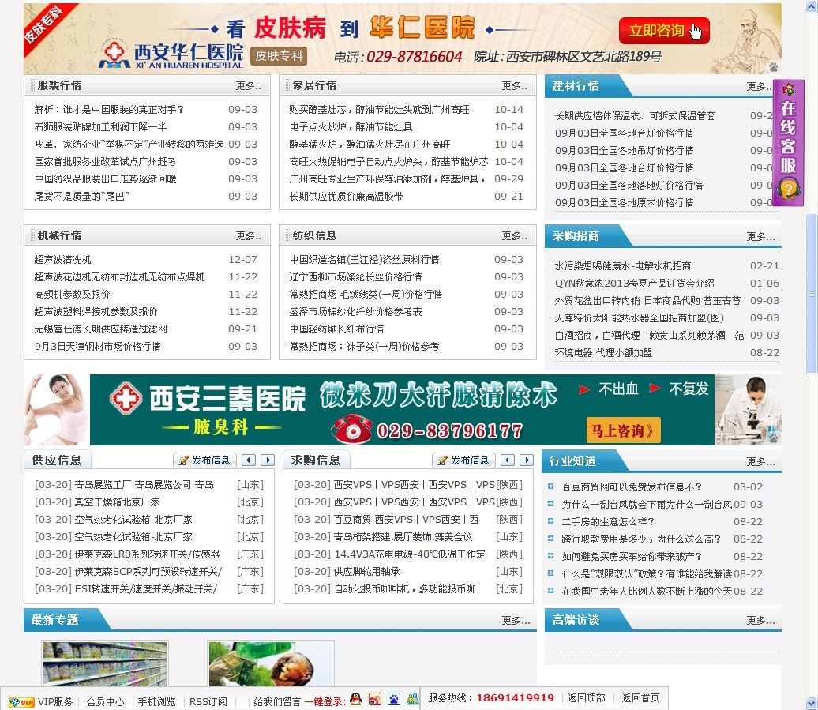Open article 高频机参数及报价
Image resolution: width=818 pixels, height=710 pixels.
point(72,295)
